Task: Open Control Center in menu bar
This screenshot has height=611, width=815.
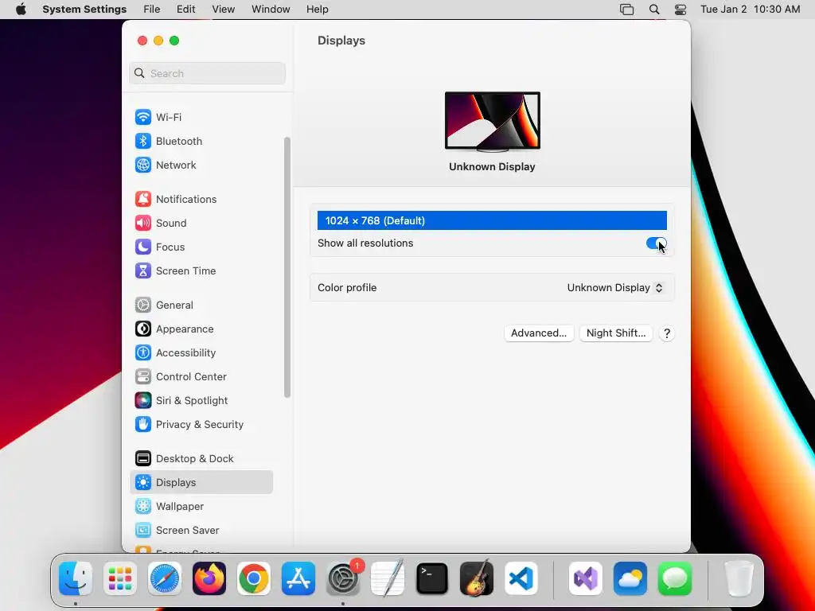Action: (680, 10)
